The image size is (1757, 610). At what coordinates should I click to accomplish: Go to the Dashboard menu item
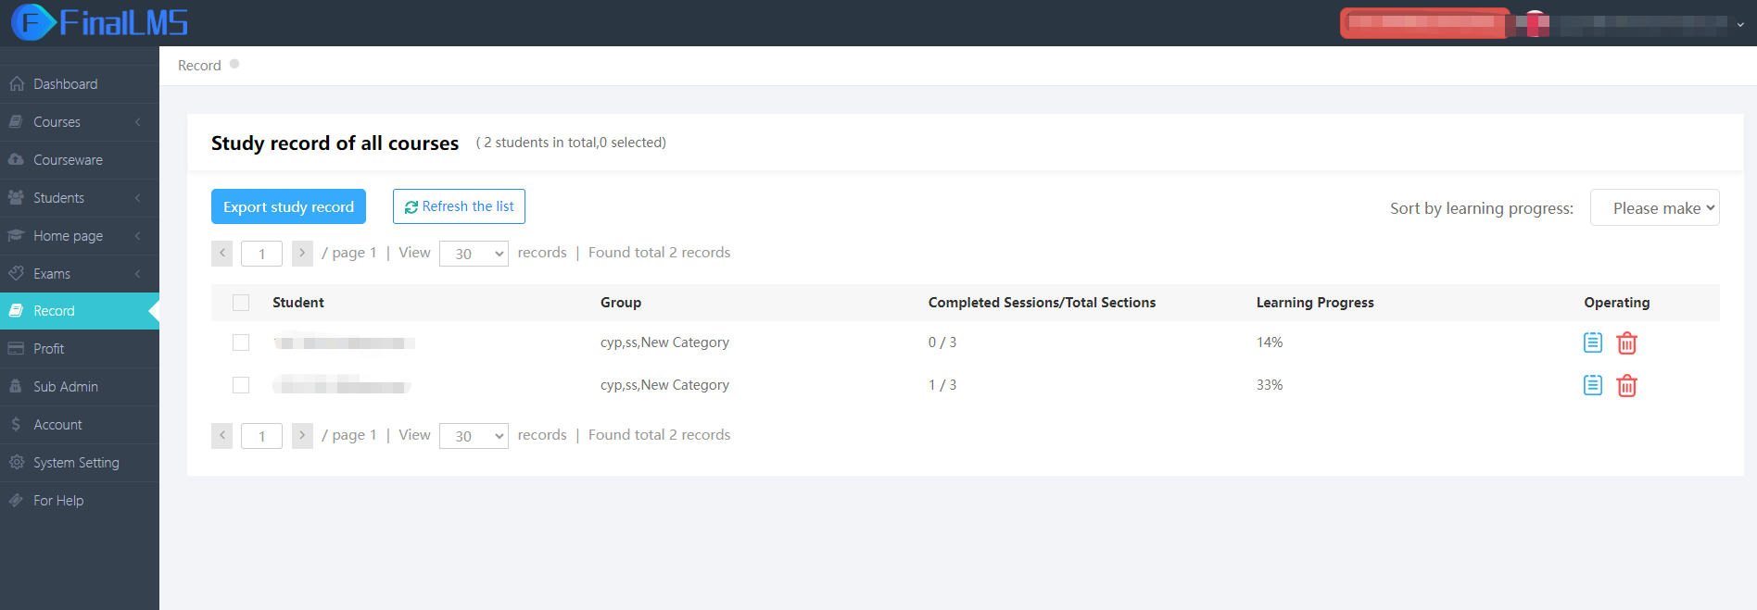(80, 84)
